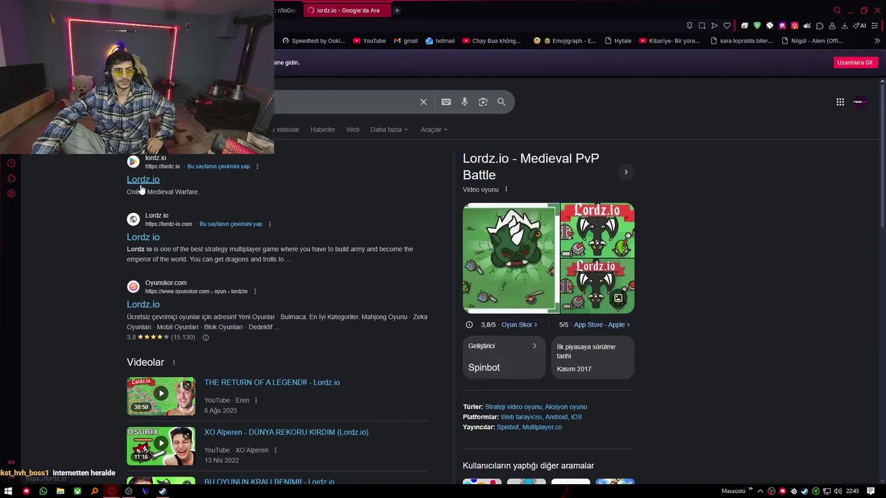Click the 'Strateji video oyunu' genre link
This screenshot has width=886, height=498.
pos(514,407)
